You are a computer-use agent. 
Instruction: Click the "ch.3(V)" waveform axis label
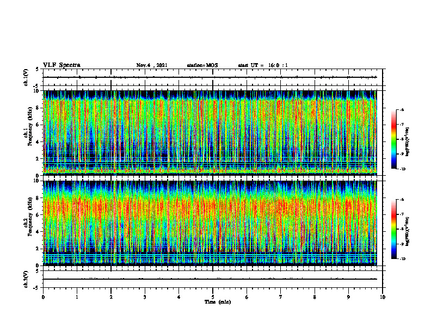pos(26,279)
